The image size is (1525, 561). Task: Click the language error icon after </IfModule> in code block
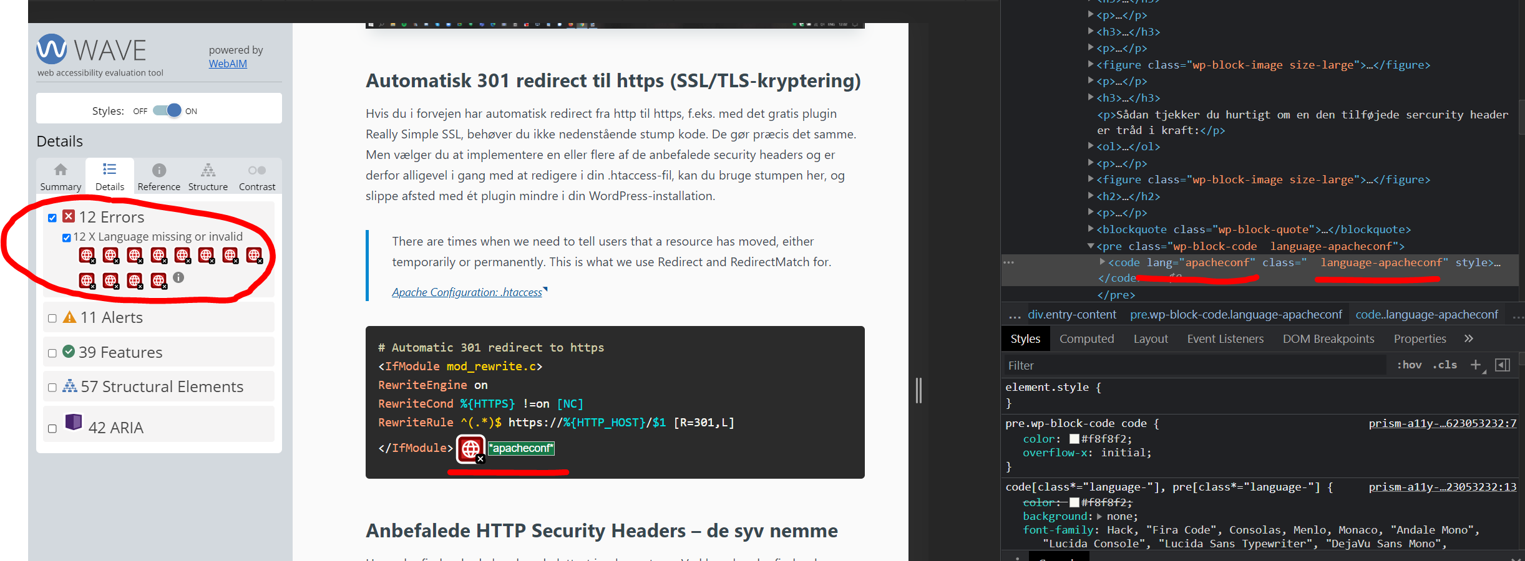click(470, 449)
